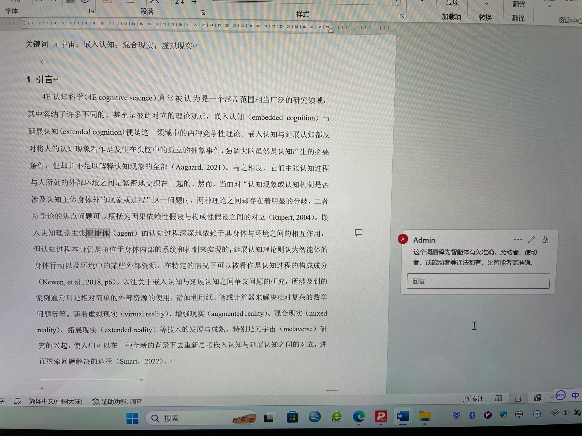Open Task View from the taskbar
582x436 pixels.
click(269, 417)
